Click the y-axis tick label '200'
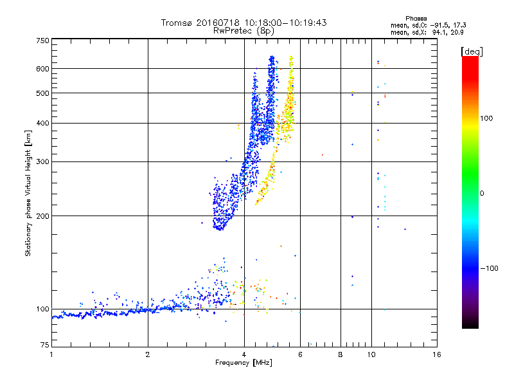The height and width of the screenshot is (386, 514). (42, 216)
